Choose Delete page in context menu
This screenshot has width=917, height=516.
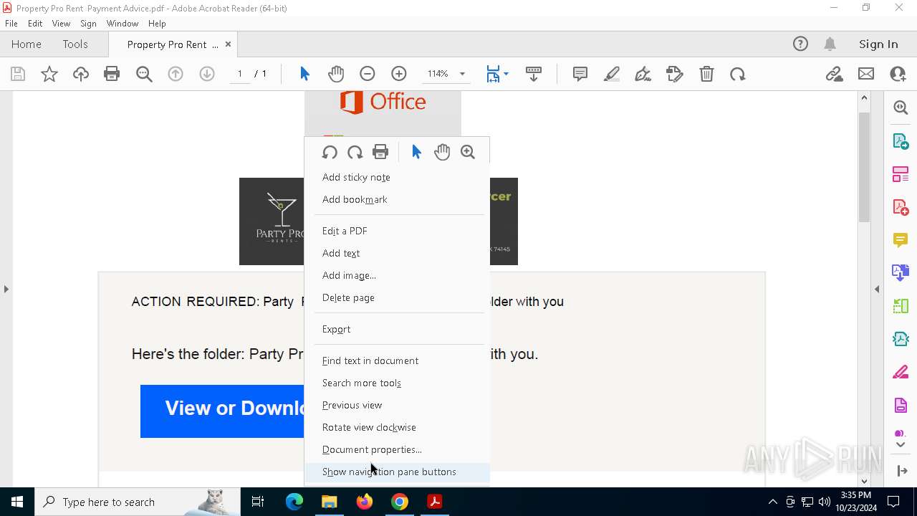(x=397, y=297)
